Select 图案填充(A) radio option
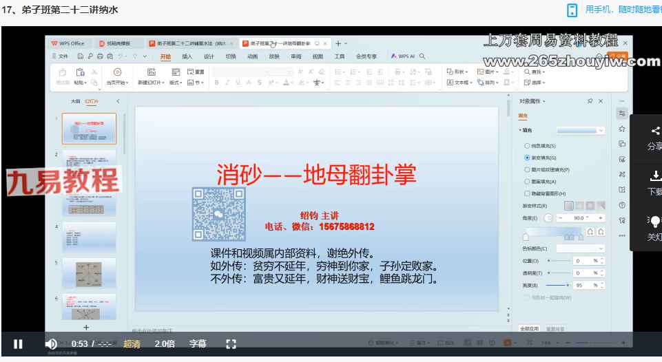This screenshot has width=662, height=362. [x=527, y=182]
